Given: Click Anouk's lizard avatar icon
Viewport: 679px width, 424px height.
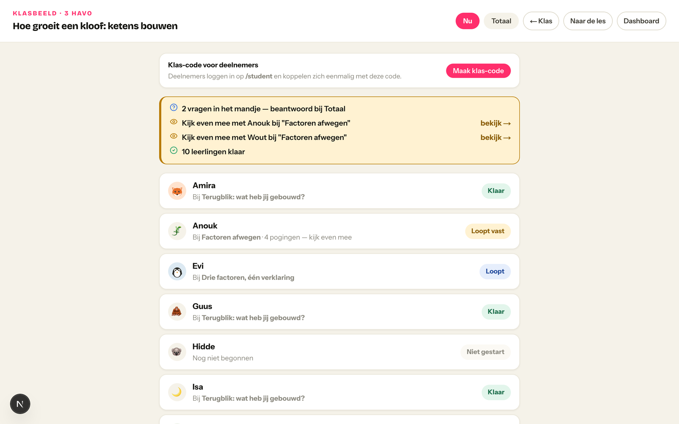Looking at the screenshot, I should pos(177,231).
